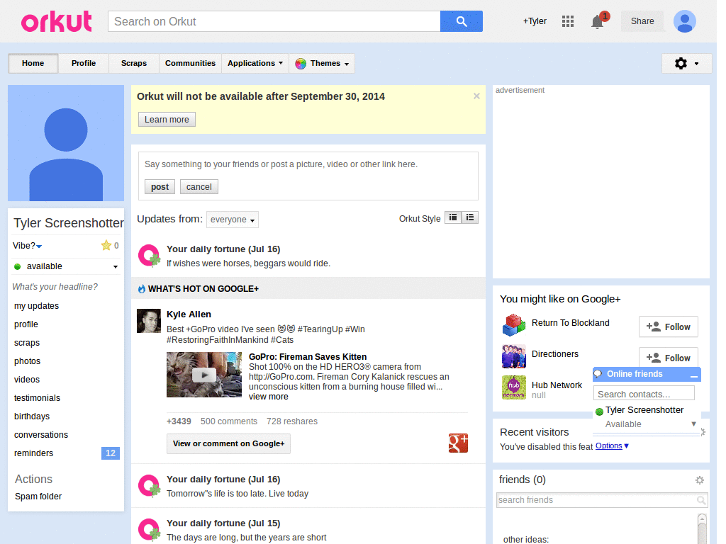Open reminders in the sidebar

pyautogui.click(x=34, y=453)
